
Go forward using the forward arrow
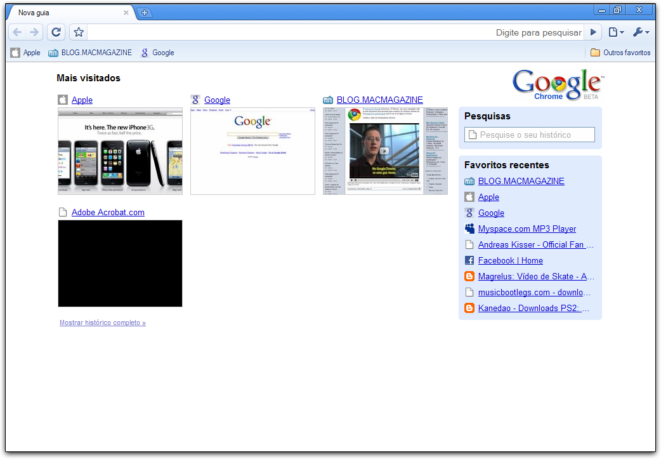point(34,32)
